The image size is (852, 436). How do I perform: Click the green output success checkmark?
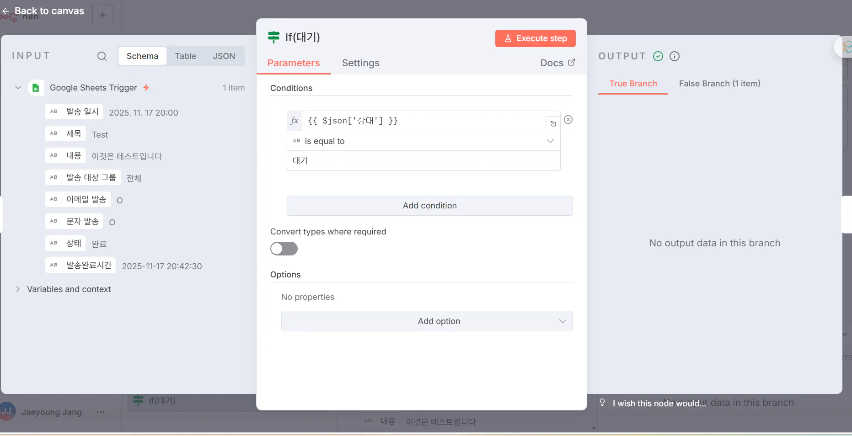(658, 56)
